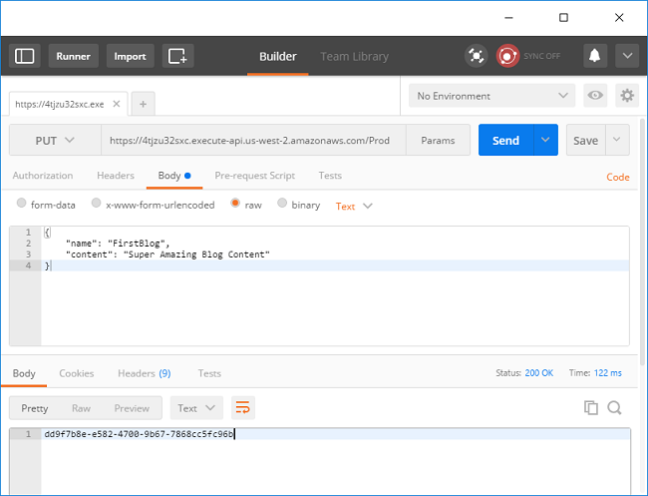Click the "content": "Super Amazing Blog Content" line
Screen dimensions: 648x496
pos(167,254)
